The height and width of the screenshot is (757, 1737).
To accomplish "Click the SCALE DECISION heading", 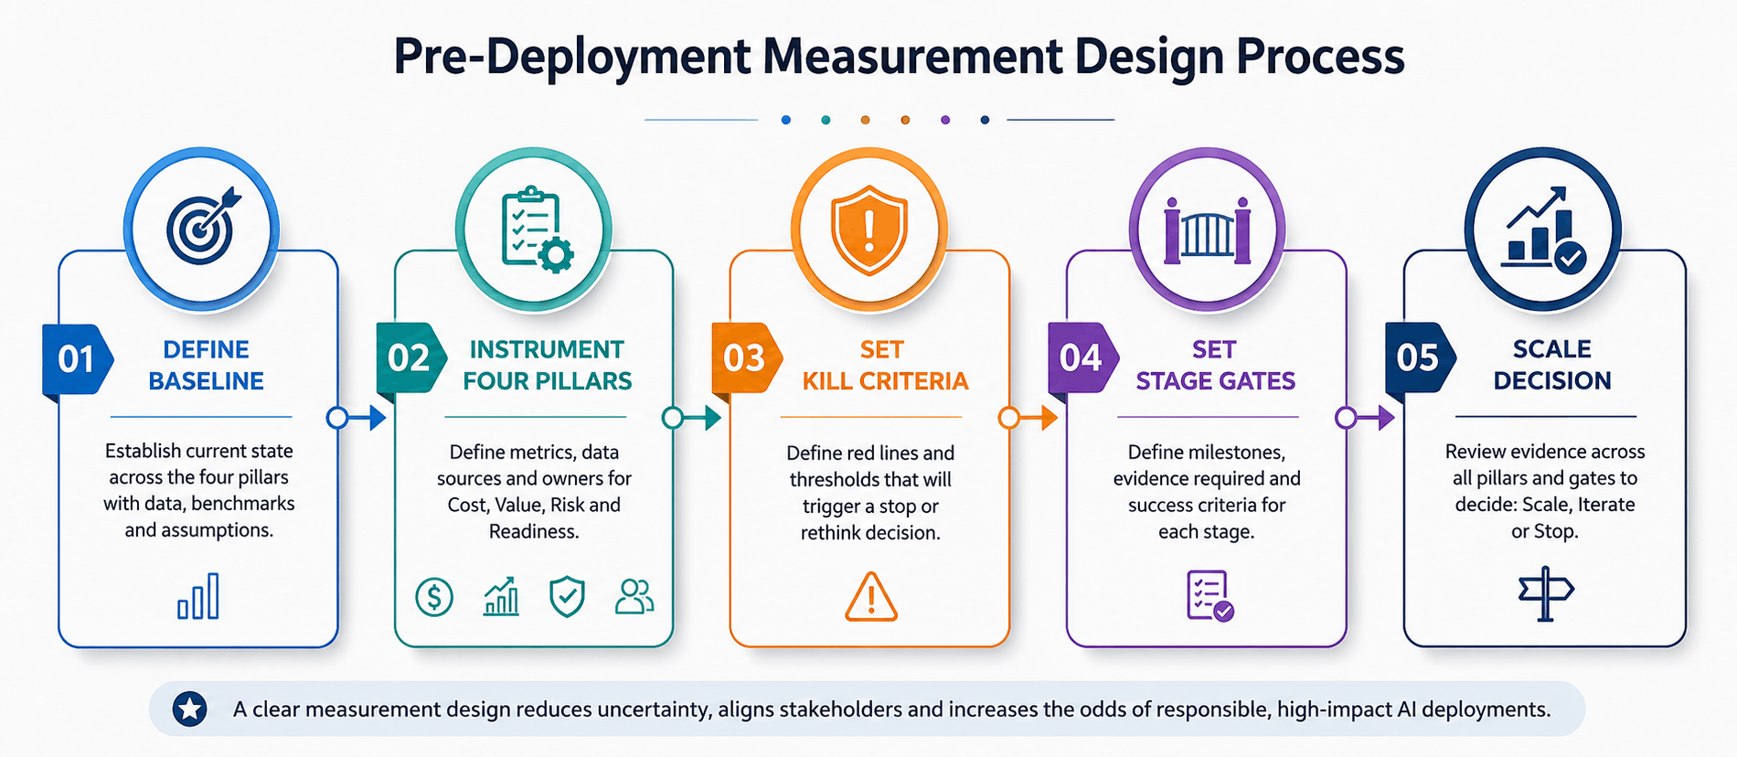I will click(x=1552, y=364).
